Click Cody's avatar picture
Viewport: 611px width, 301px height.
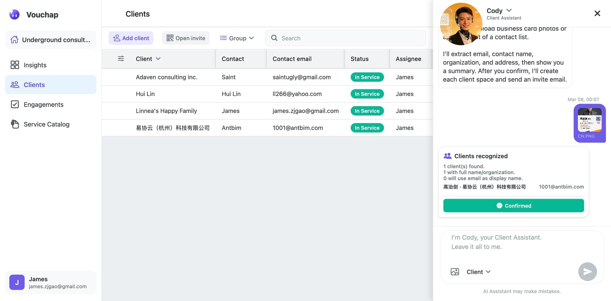point(461,24)
